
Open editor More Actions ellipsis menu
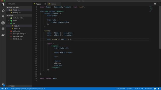pyautogui.click(x=159, y=4)
